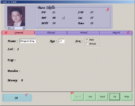
Task: Click the Burden label
Action: click(14, 71)
